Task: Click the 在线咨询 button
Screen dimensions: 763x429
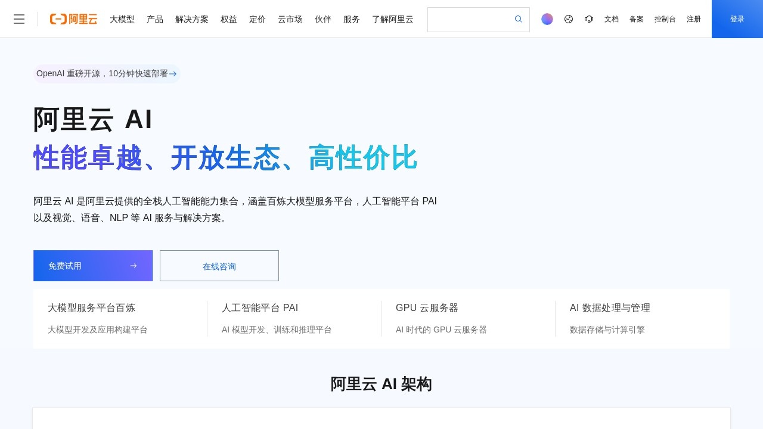Action: pyautogui.click(x=219, y=266)
